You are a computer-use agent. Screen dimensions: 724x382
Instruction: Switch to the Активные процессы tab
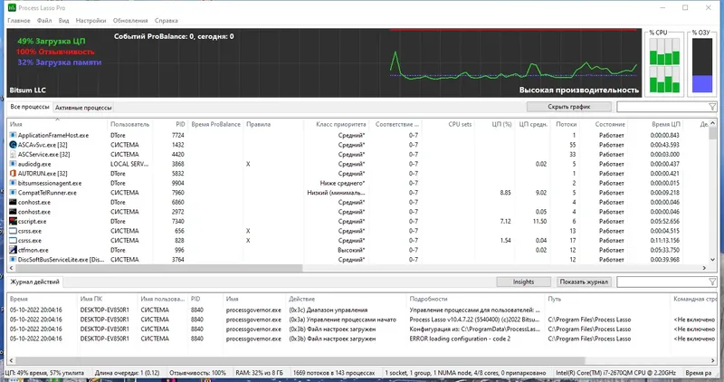(83, 108)
